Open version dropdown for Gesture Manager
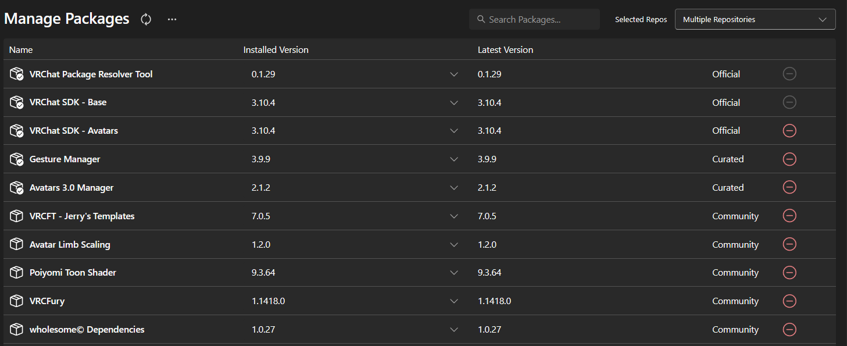 pos(455,159)
